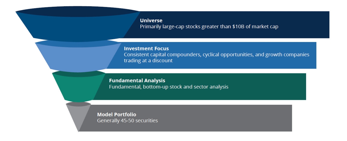Click the "trading at a discount" text line

point(148,61)
